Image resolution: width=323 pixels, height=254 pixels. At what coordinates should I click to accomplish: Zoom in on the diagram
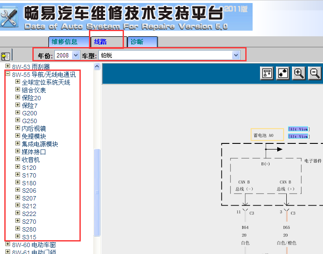click(298, 73)
